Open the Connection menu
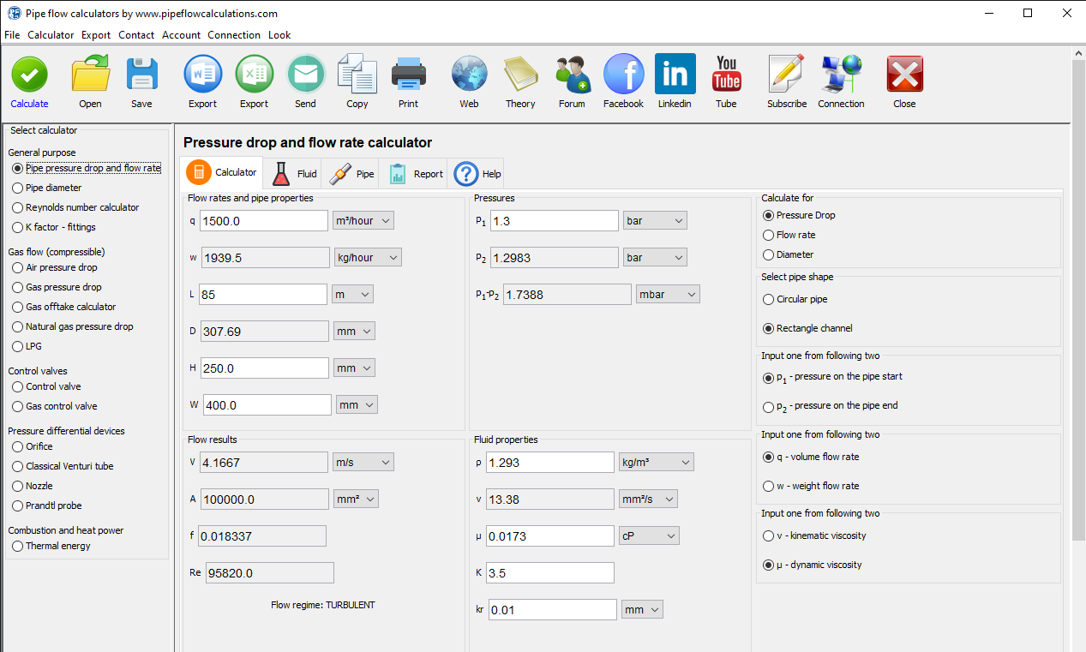 pos(233,35)
